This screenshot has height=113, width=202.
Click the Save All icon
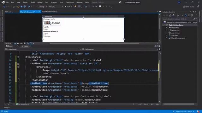pos(25,7)
